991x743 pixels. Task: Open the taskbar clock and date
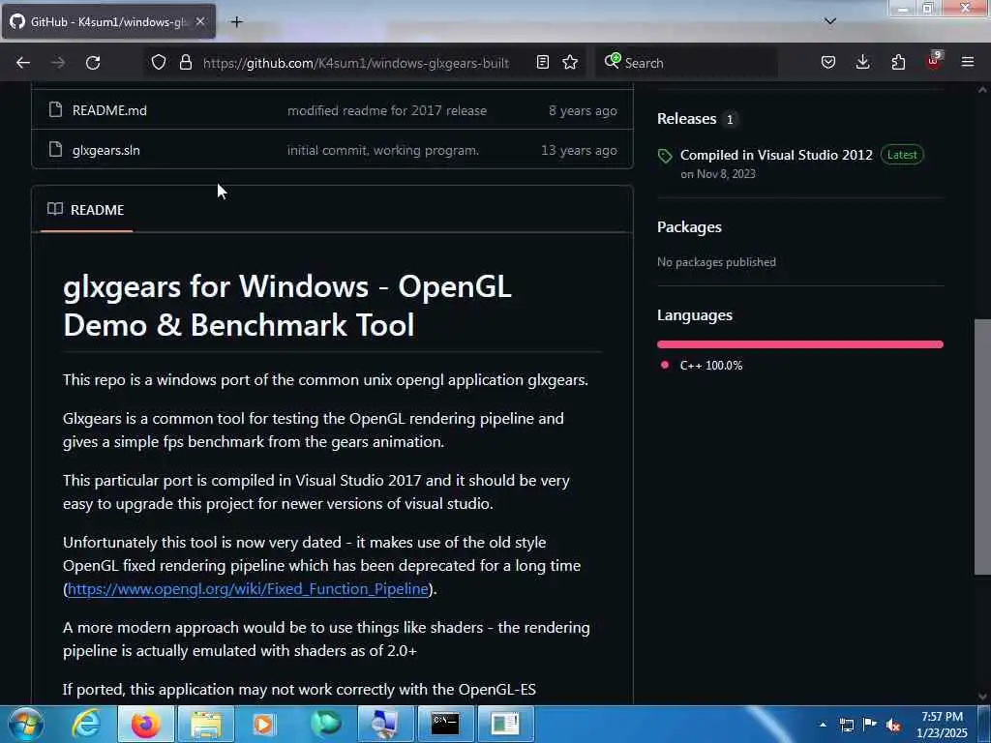tap(942, 725)
